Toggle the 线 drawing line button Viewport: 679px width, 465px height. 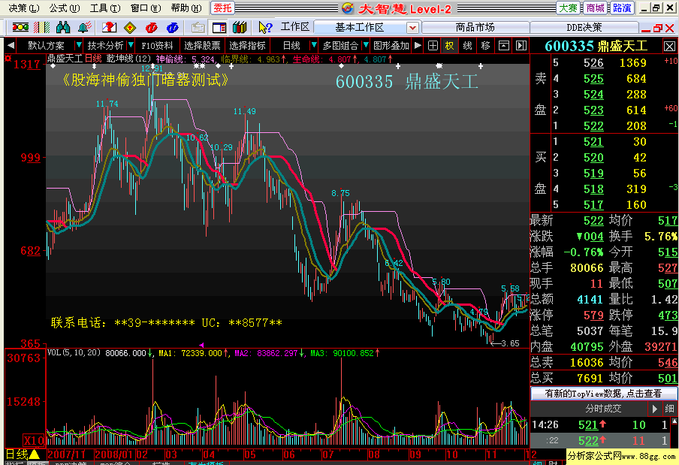(467, 46)
